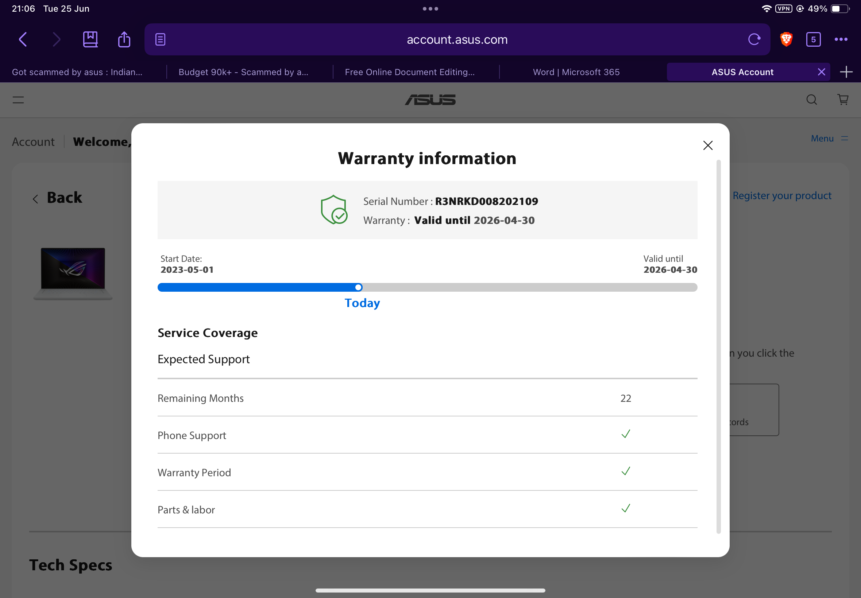The height and width of the screenshot is (598, 861).
Task: Click the Warranty Period checkmark
Action: click(x=626, y=471)
